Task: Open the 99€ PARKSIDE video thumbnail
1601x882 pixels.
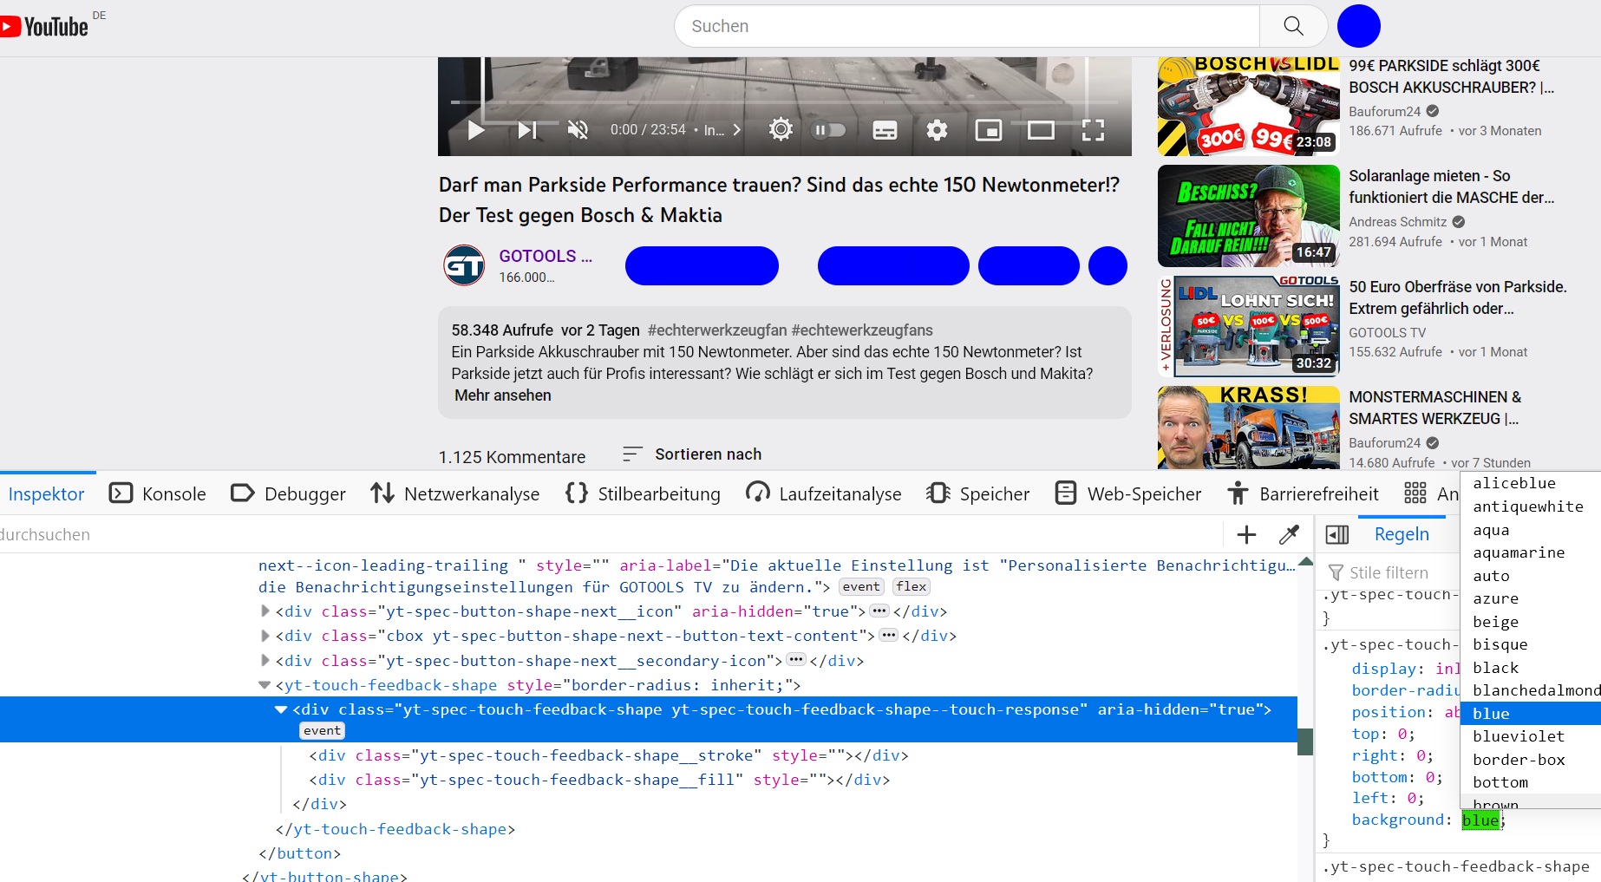Action: 1249,107
